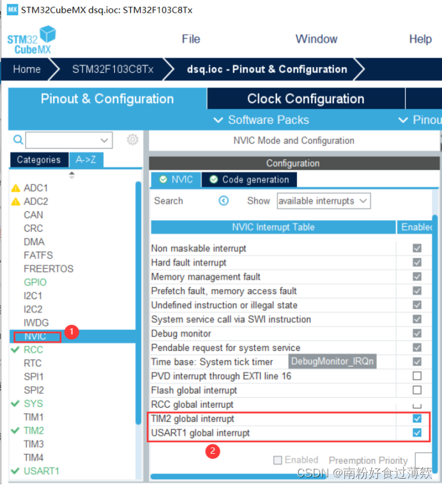Click the ADC2 warning triangle icon

coord(15,202)
